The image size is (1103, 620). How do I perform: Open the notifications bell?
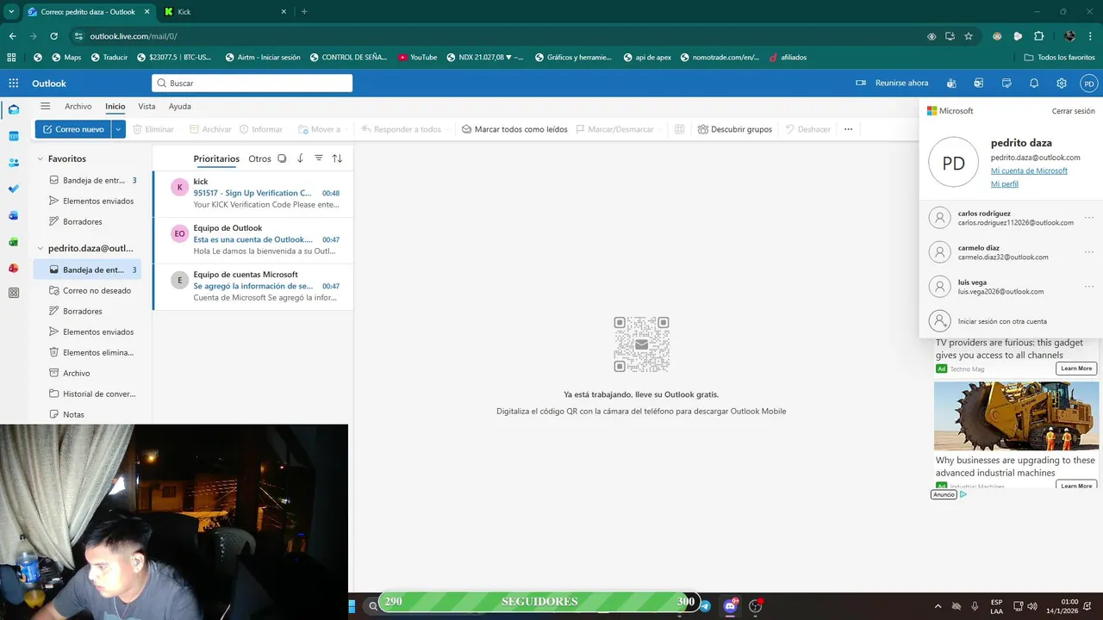[x=1034, y=84]
